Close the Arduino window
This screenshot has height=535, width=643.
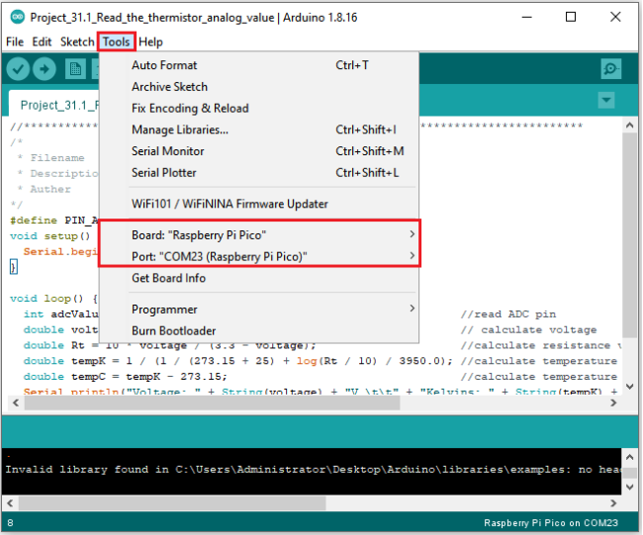pyautogui.click(x=615, y=17)
